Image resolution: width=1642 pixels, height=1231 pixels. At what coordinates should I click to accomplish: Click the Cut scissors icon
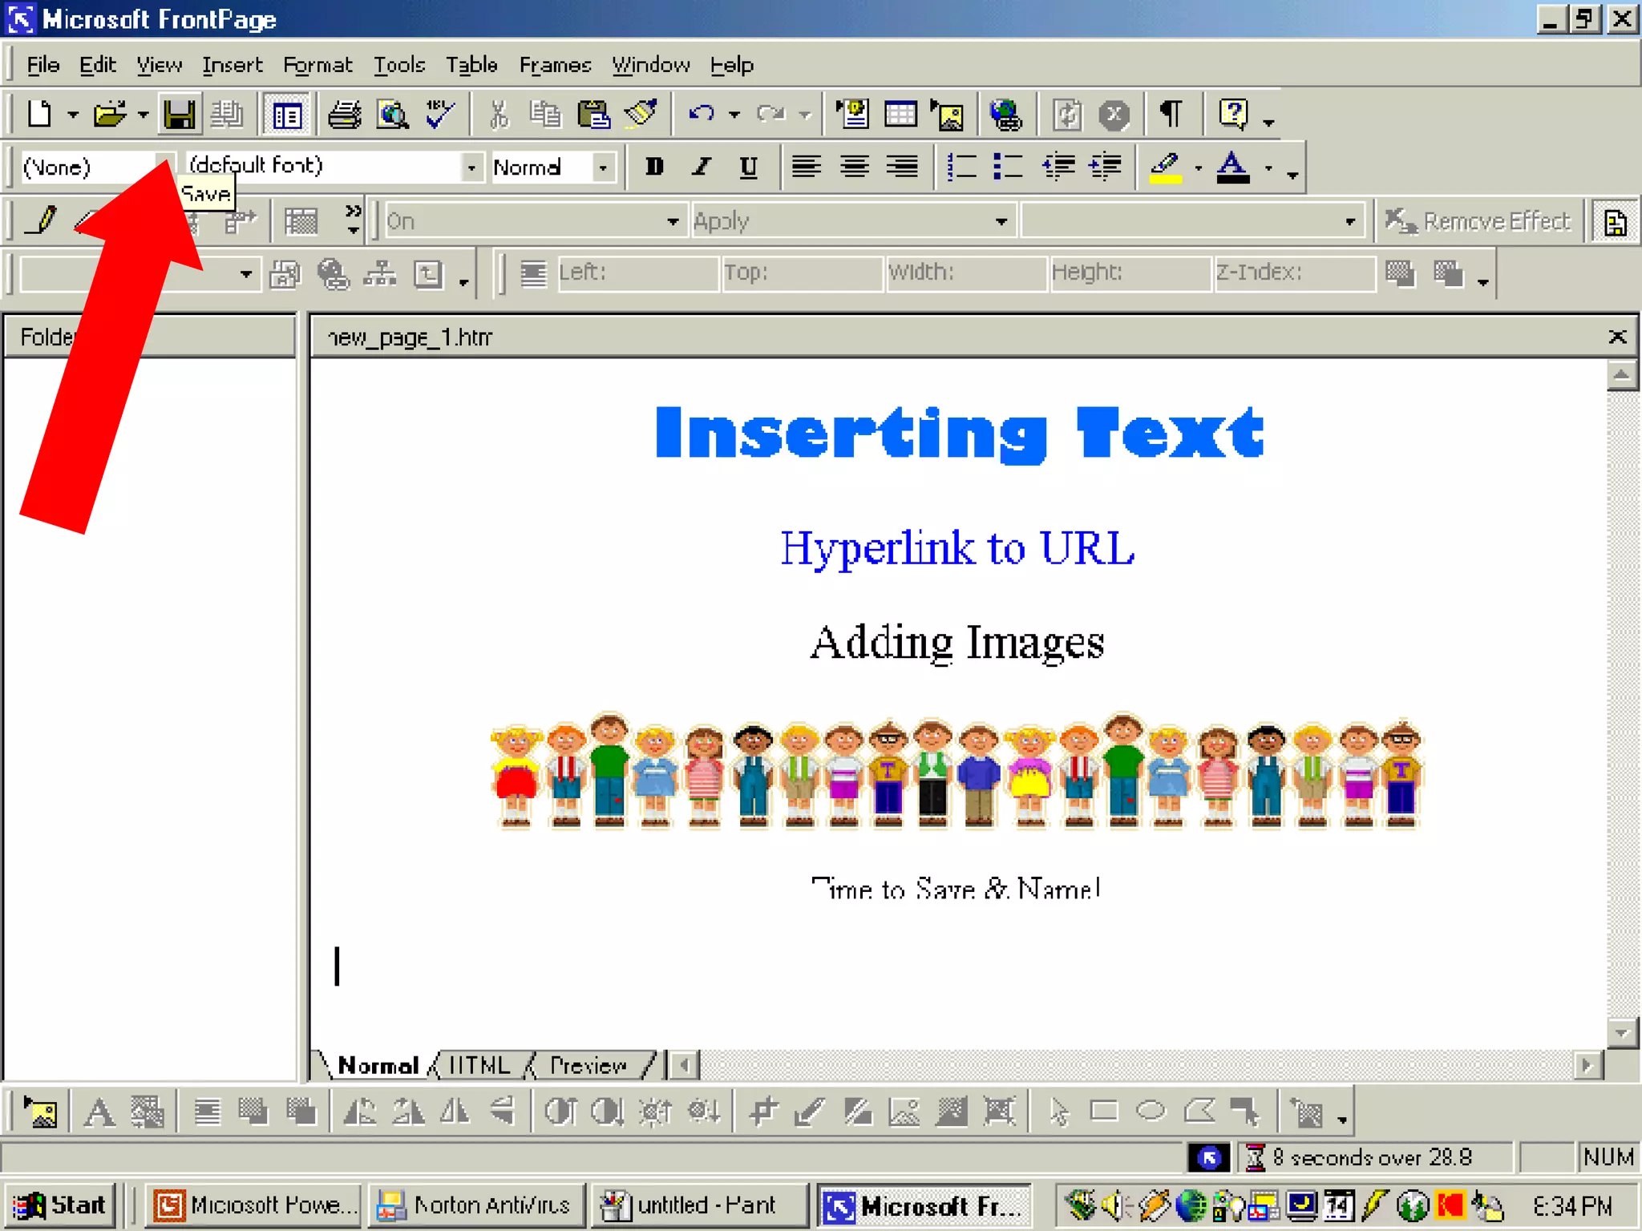(499, 115)
